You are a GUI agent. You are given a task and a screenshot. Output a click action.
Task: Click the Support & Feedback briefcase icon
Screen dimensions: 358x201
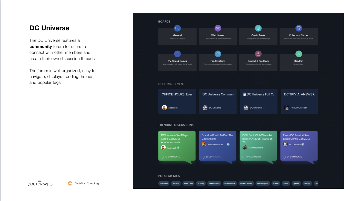(258, 54)
